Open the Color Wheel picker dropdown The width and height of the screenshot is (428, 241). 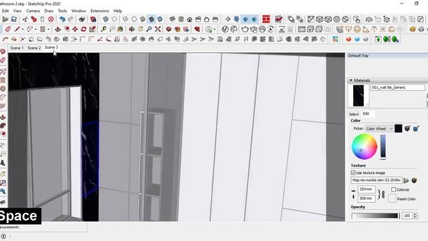click(x=379, y=129)
